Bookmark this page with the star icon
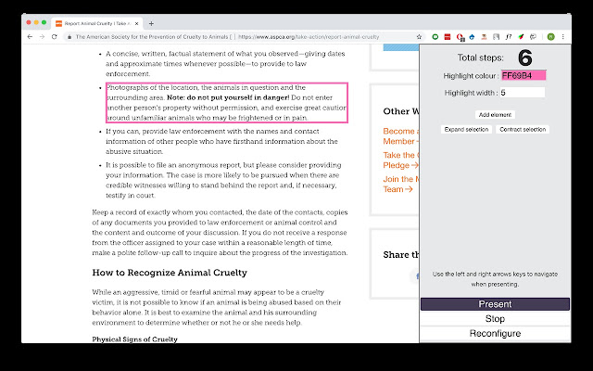This screenshot has height=371, width=593. (419, 37)
